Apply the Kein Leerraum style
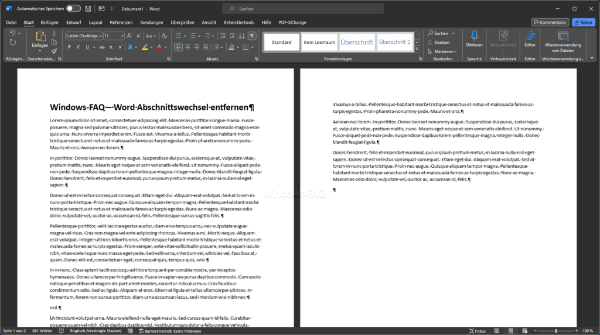 (x=319, y=42)
